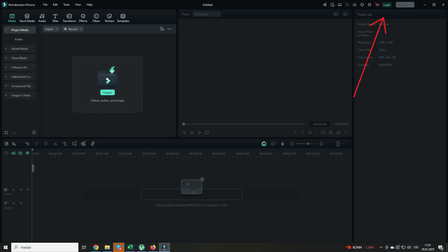Toggle Video 1 track visibility eye
Image resolution: width=448 pixels, height=252 pixels.
click(x=28, y=190)
